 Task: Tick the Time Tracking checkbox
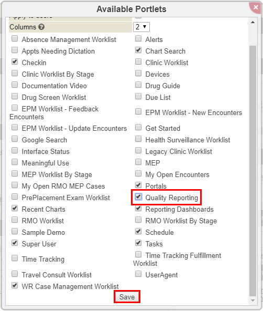coord(15,258)
